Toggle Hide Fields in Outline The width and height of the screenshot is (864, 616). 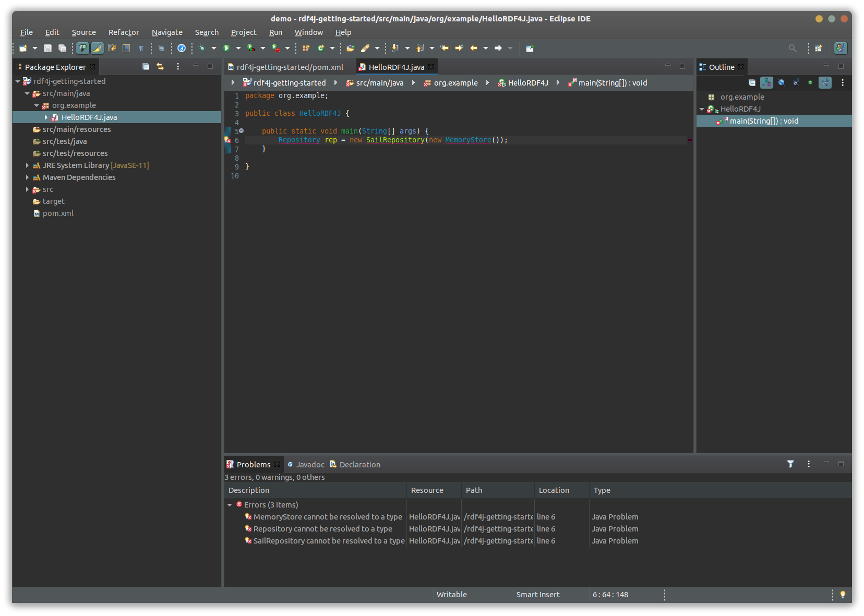[781, 82]
